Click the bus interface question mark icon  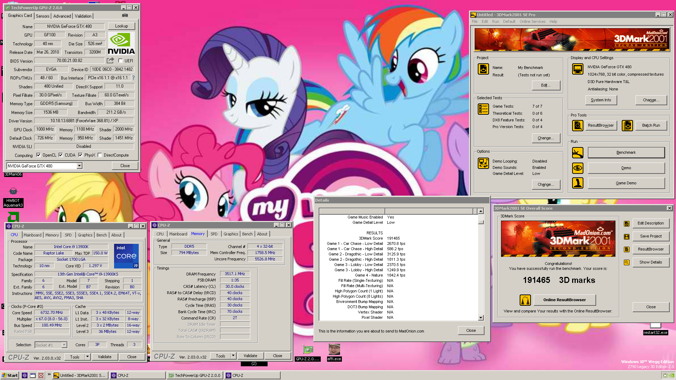(133, 78)
